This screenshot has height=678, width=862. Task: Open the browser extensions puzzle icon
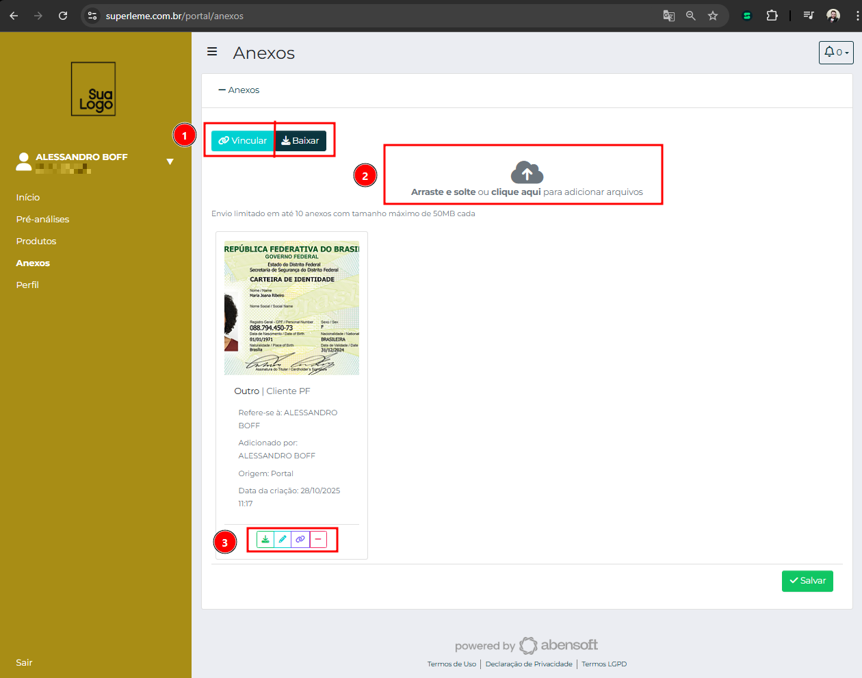click(x=772, y=16)
